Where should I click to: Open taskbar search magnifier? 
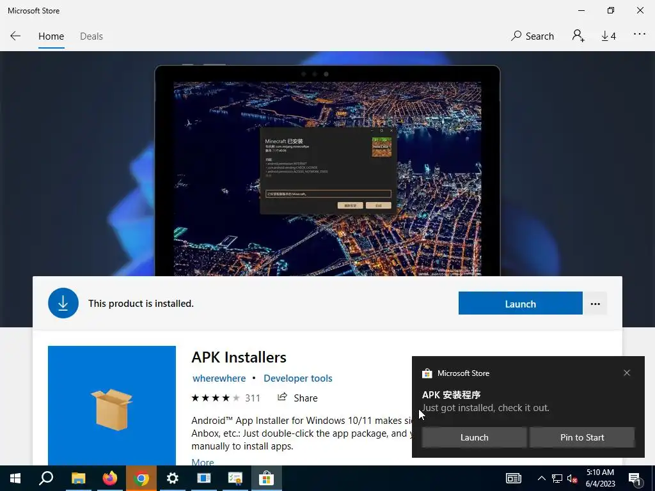(46, 478)
